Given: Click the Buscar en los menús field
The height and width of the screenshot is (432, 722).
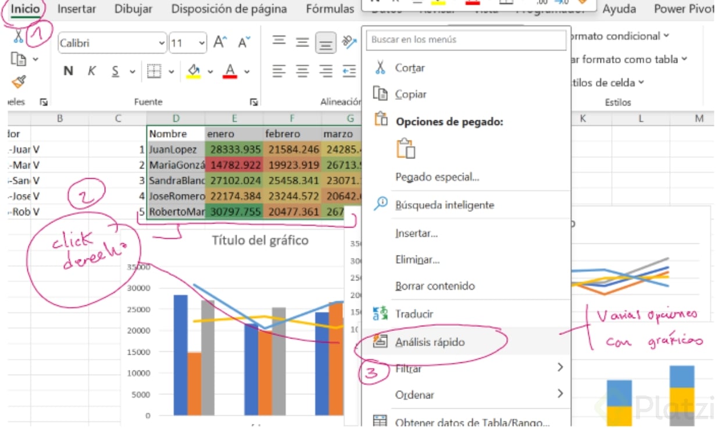Looking at the screenshot, I should (466, 40).
